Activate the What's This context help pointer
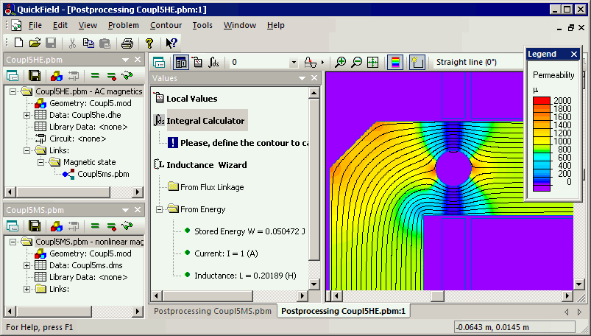Image resolution: width=591 pixels, height=336 pixels. point(171,43)
